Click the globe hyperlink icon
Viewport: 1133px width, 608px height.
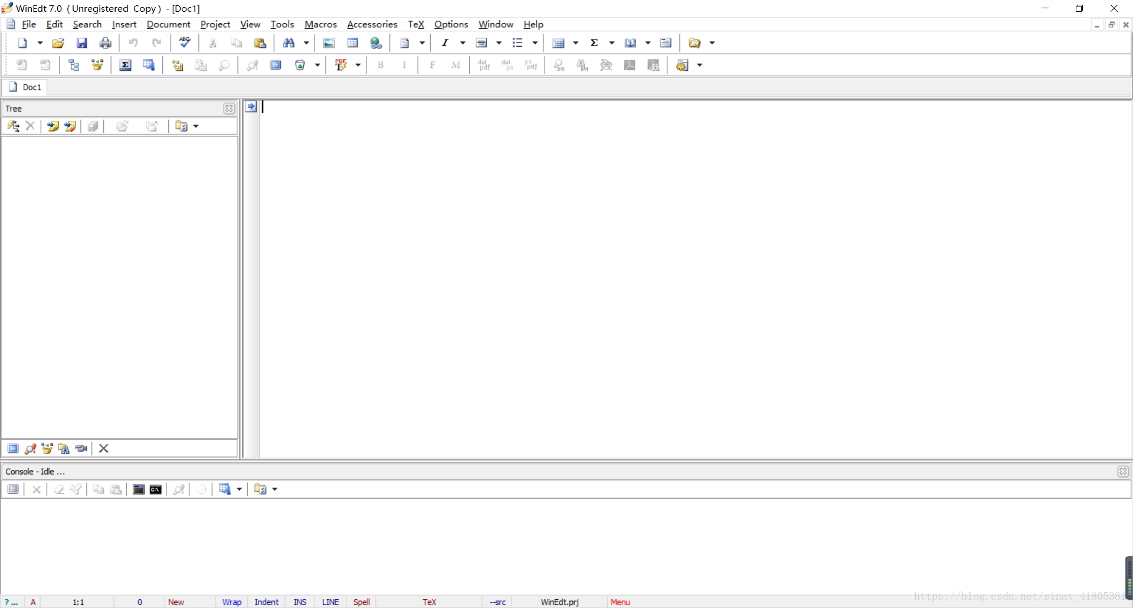click(376, 43)
